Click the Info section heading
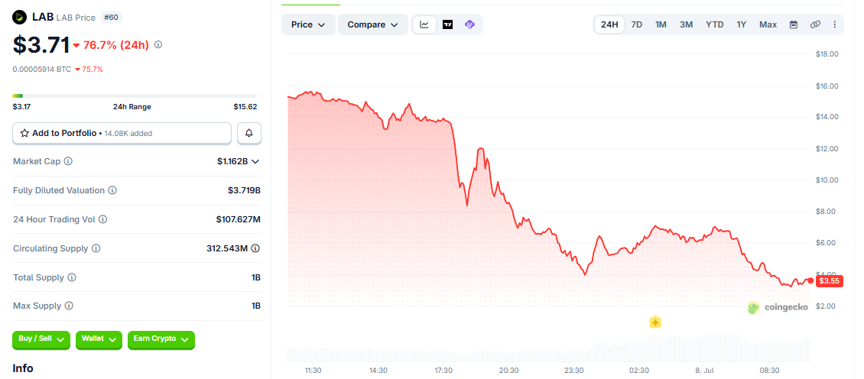This screenshot has width=864, height=379. tap(23, 368)
